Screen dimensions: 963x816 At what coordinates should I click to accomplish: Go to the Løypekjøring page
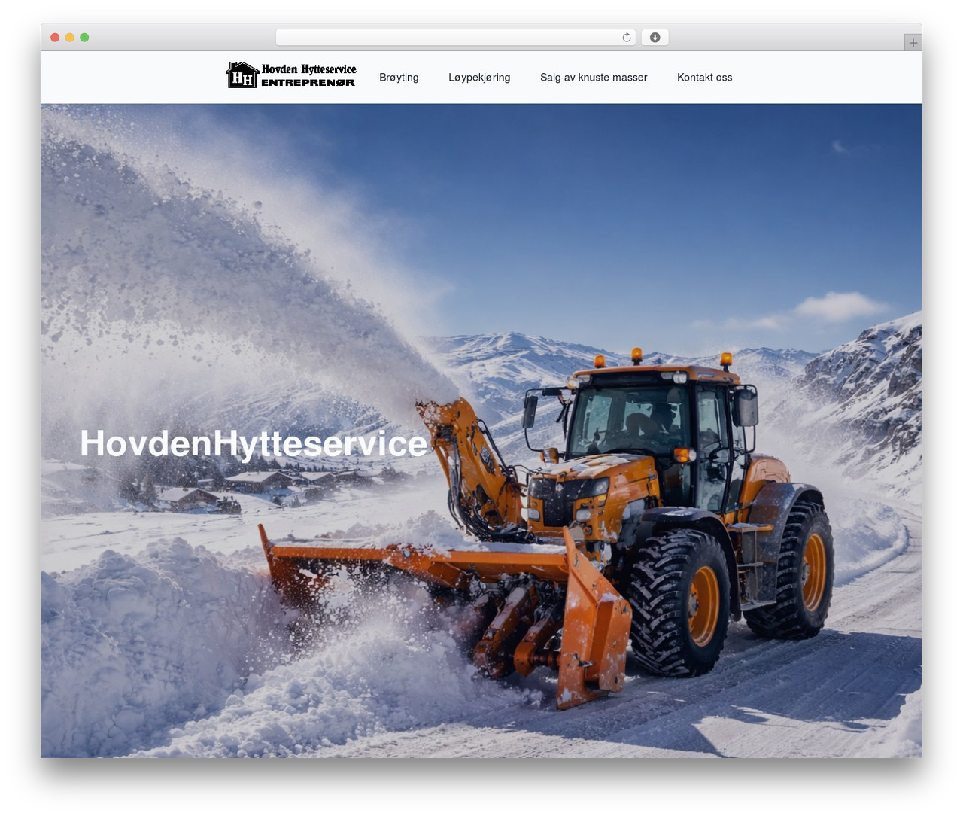[x=479, y=78]
